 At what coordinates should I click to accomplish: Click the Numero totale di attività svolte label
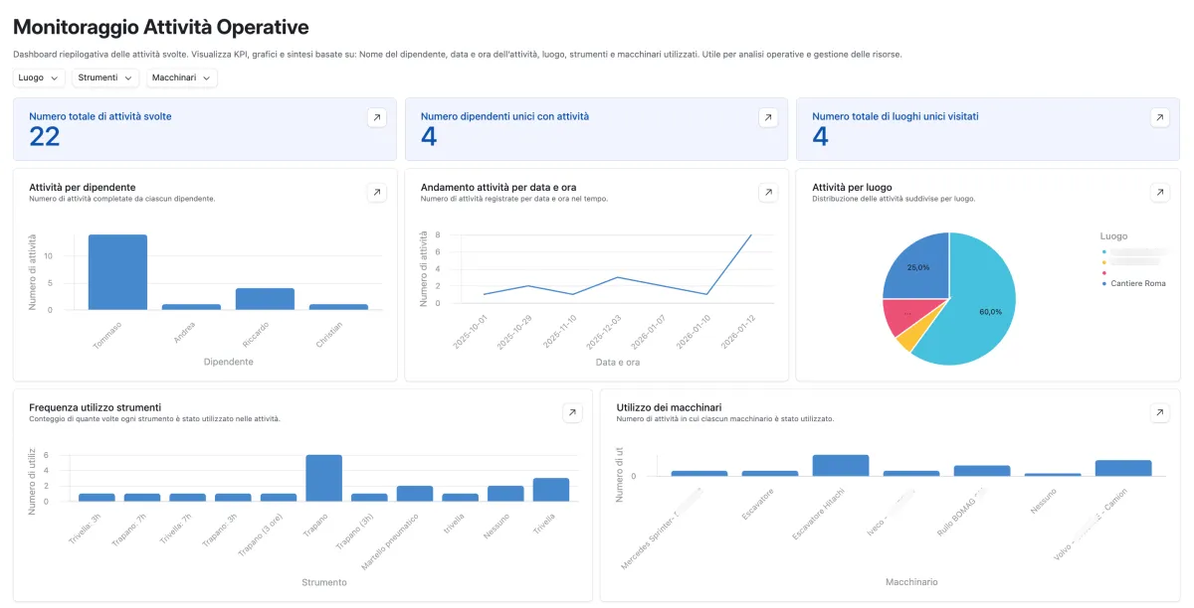[100, 116]
